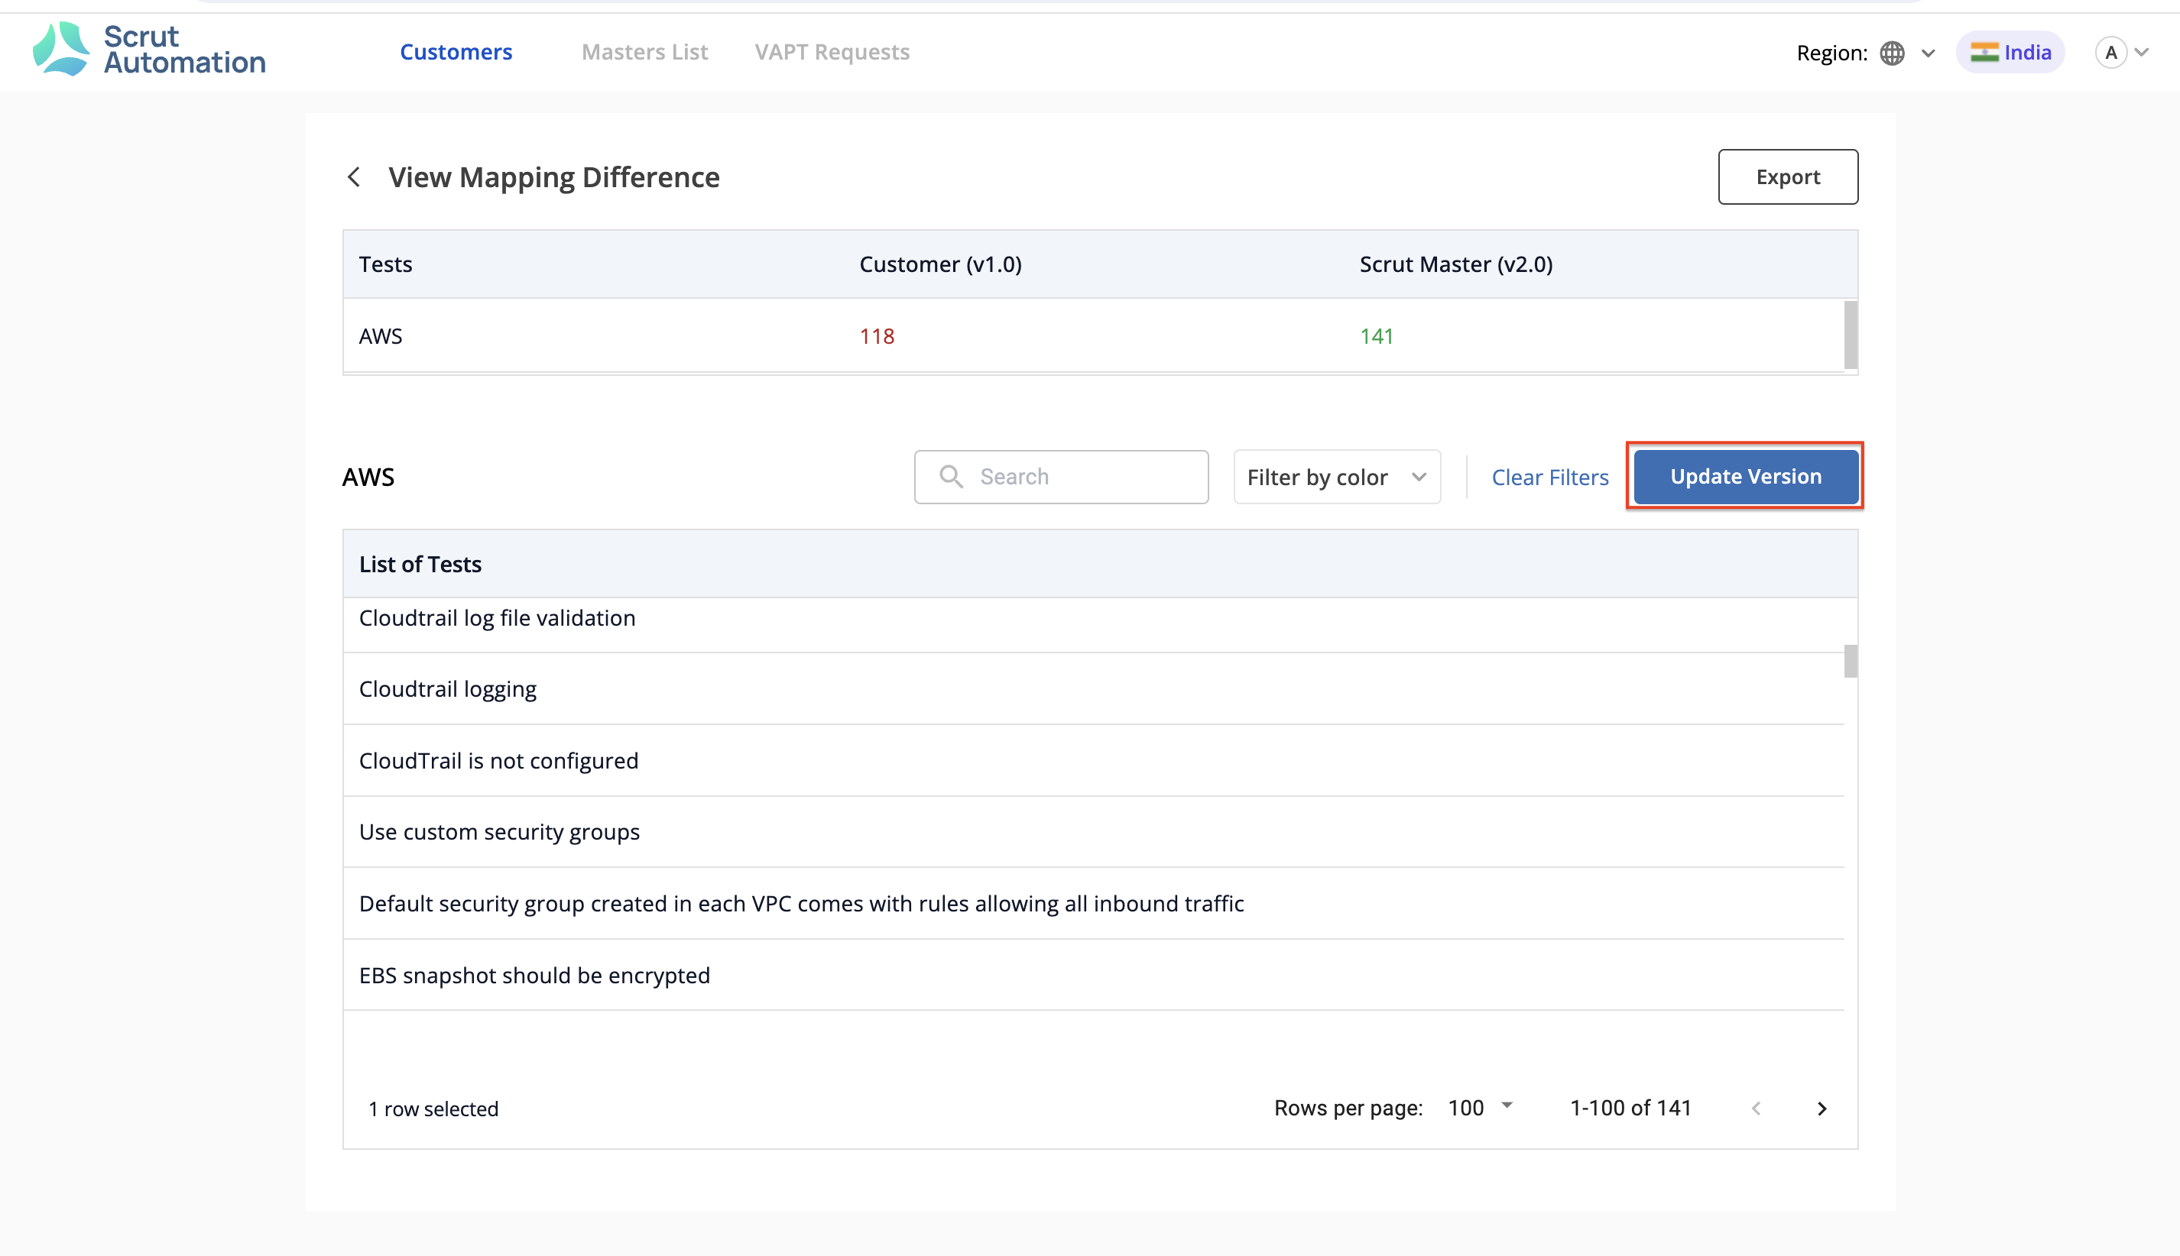The width and height of the screenshot is (2180, 1256).
Task: Expand the Region dropdown chevron
Action: (x=1928, y=53)
